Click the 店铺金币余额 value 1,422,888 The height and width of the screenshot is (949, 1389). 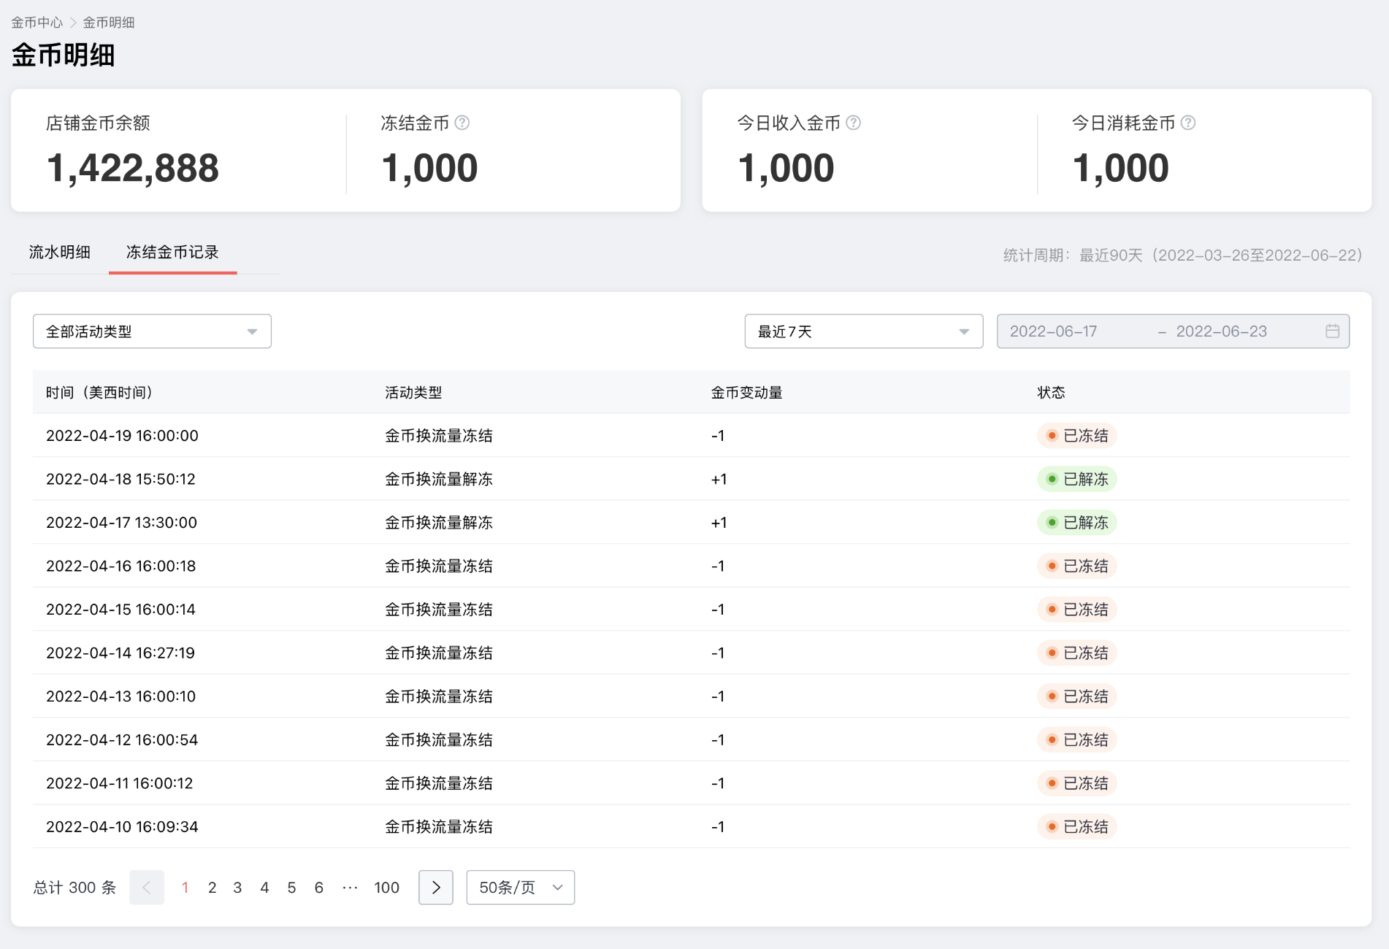(132, 169)
